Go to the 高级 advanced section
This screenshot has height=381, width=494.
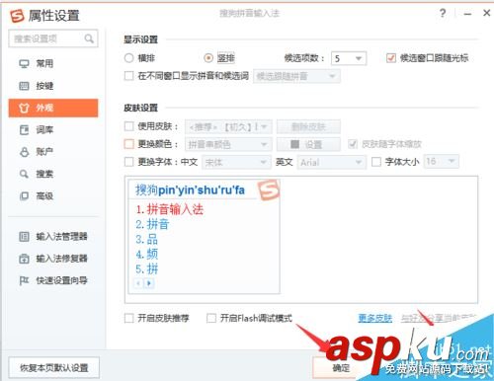(x=53, y=196)
